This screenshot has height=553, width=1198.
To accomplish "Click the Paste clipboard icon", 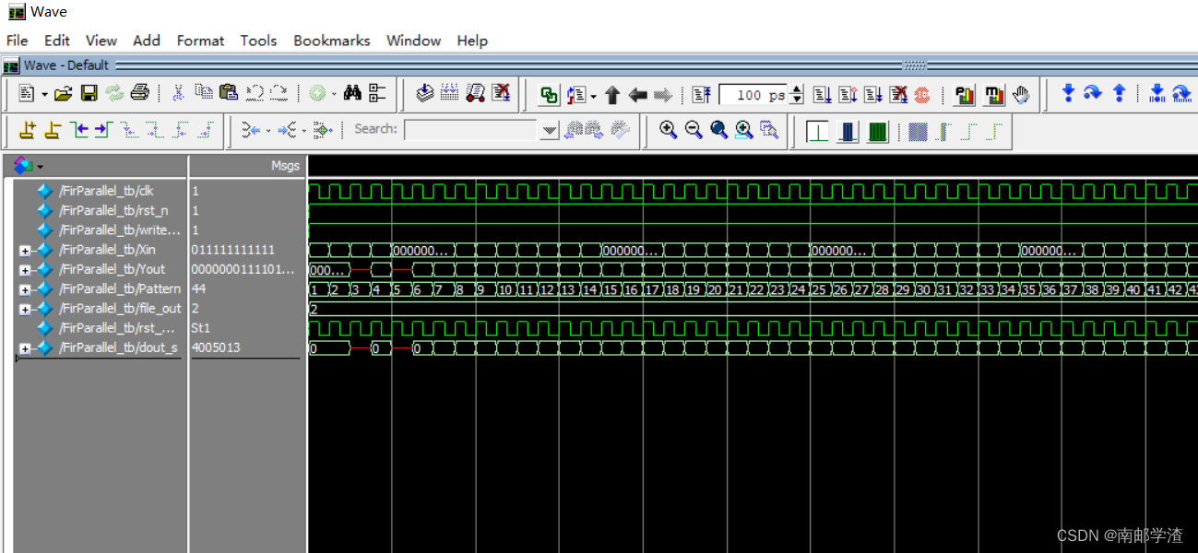I will 229,93.
